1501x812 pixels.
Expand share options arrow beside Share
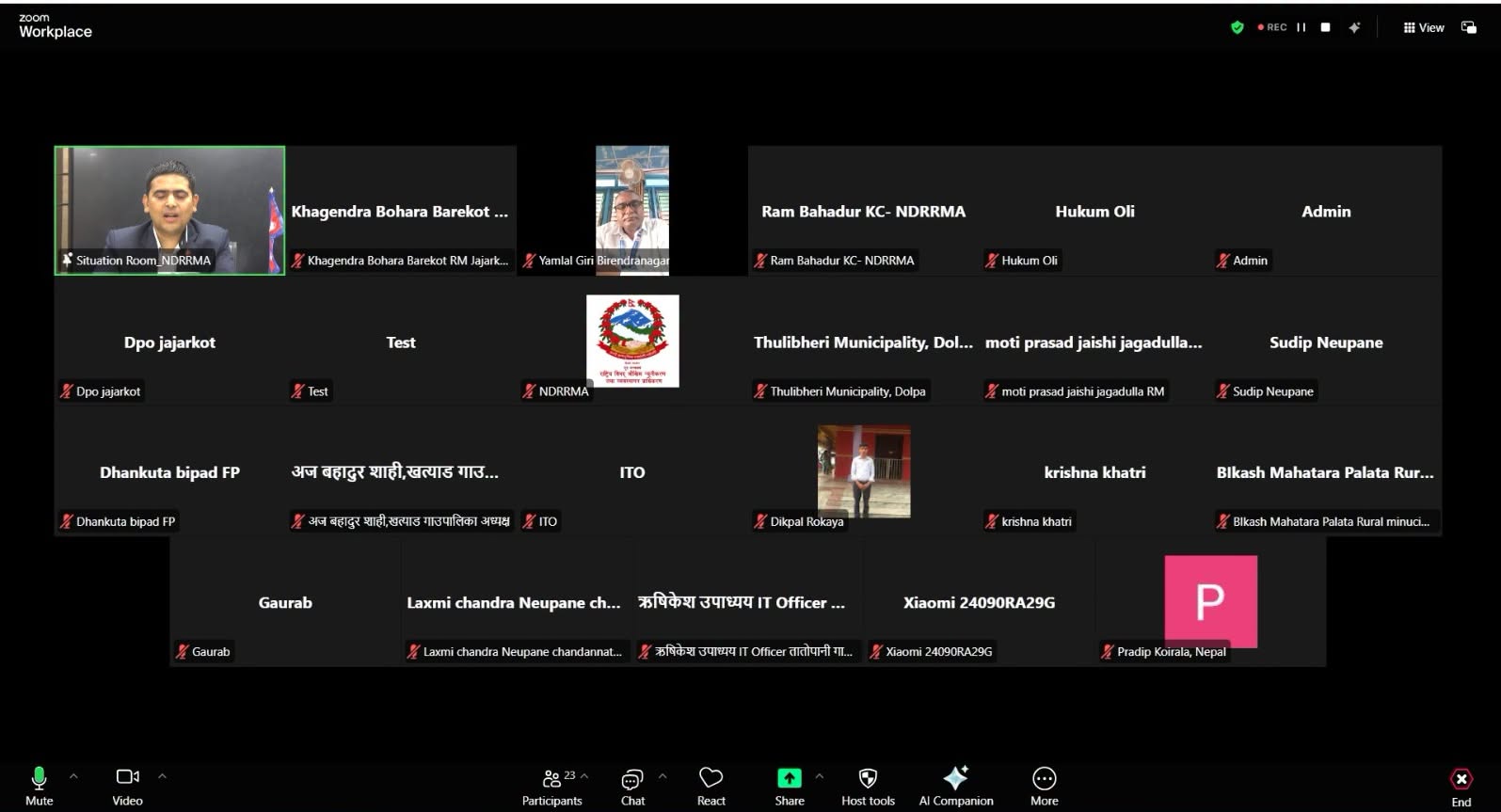click(x=819, y=776)
